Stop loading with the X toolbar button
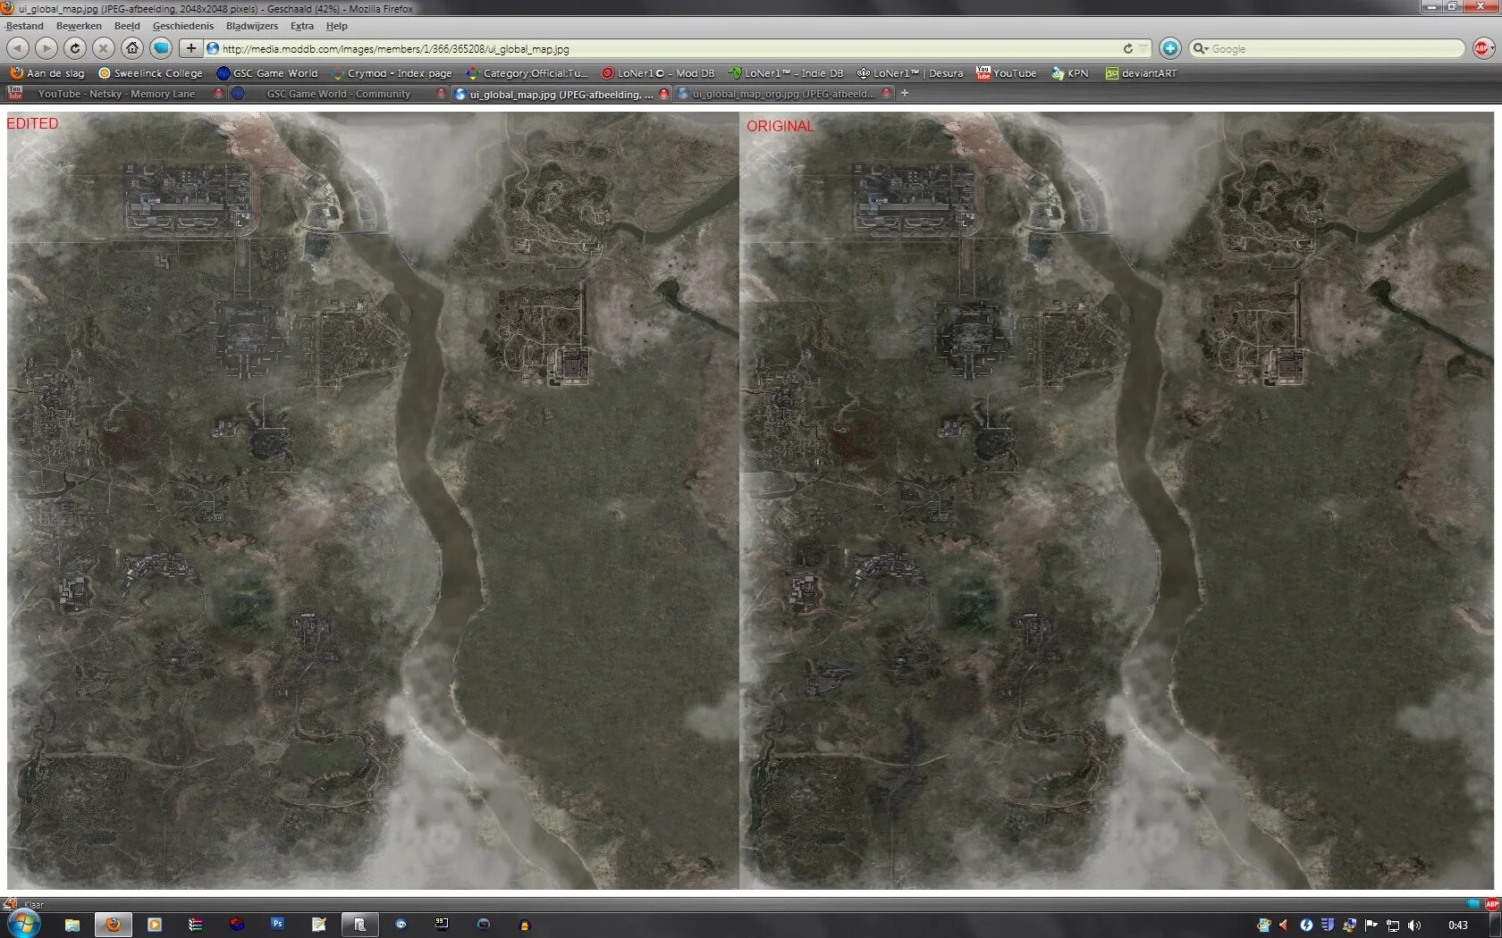 coord(104,48)
